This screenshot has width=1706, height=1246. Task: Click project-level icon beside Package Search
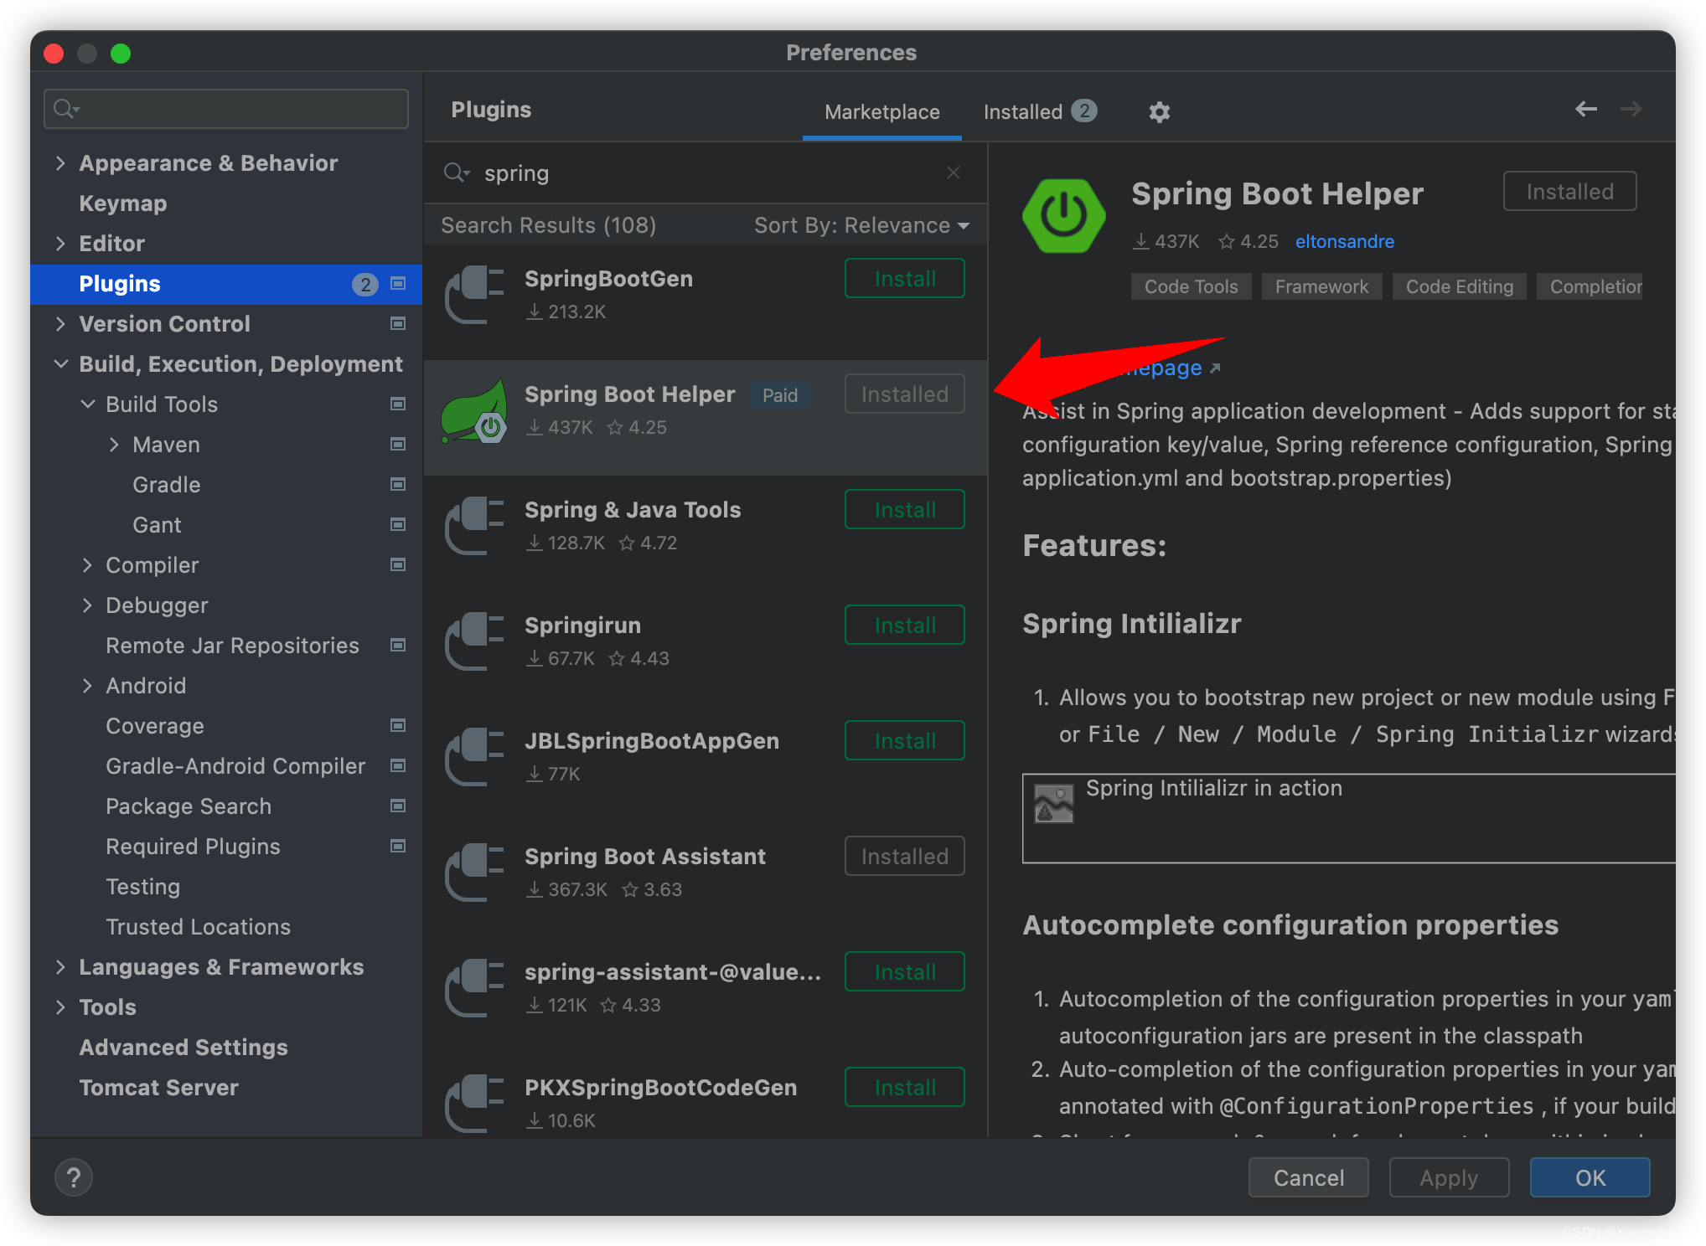398,806
